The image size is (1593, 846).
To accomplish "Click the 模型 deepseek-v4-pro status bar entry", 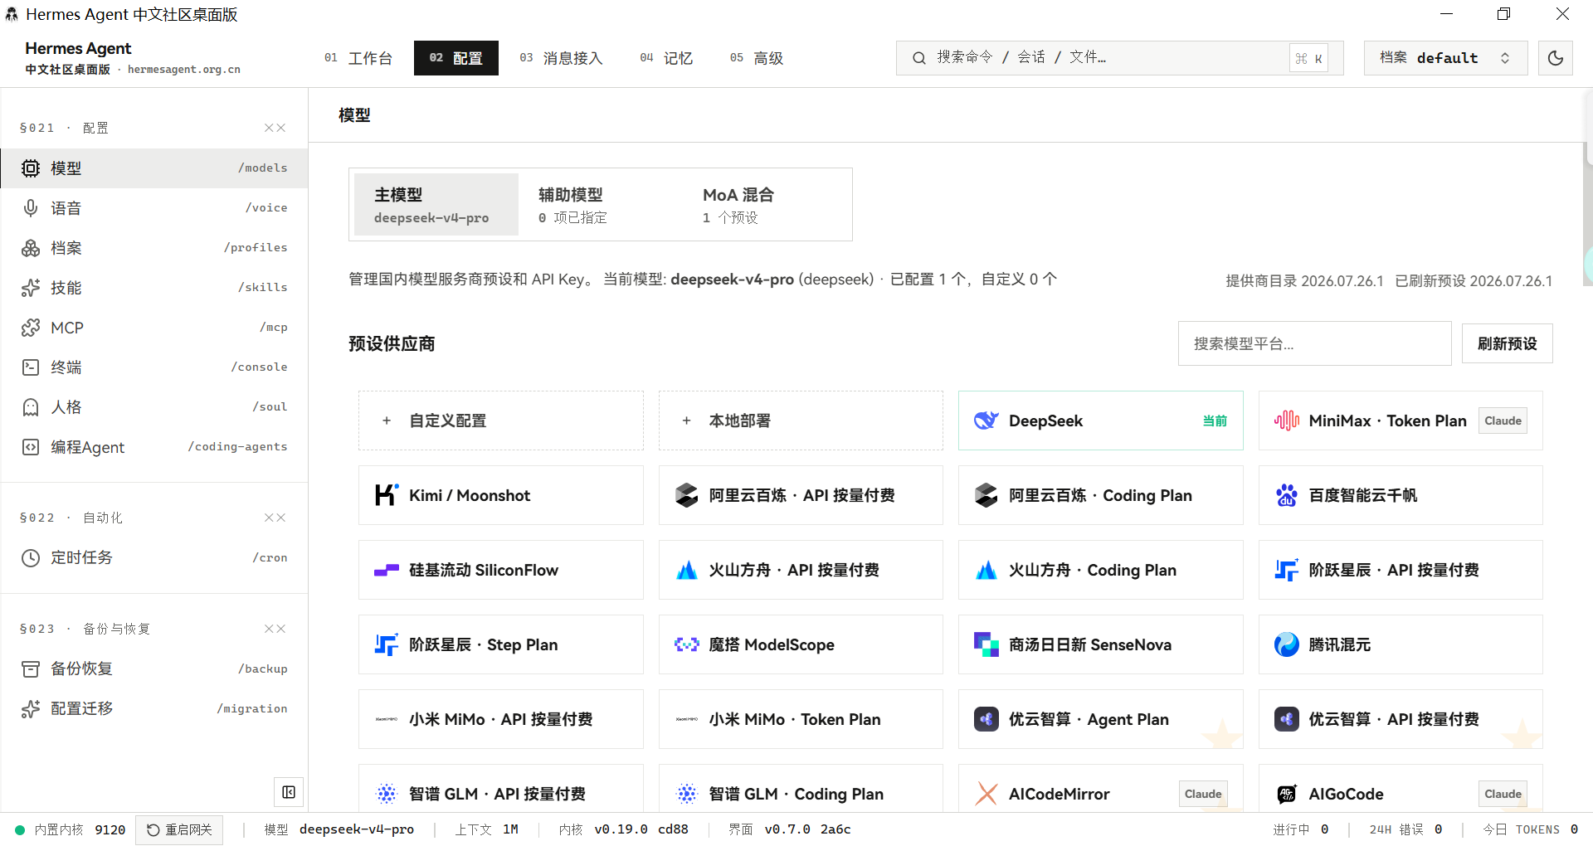I will (x=339, y=829).
